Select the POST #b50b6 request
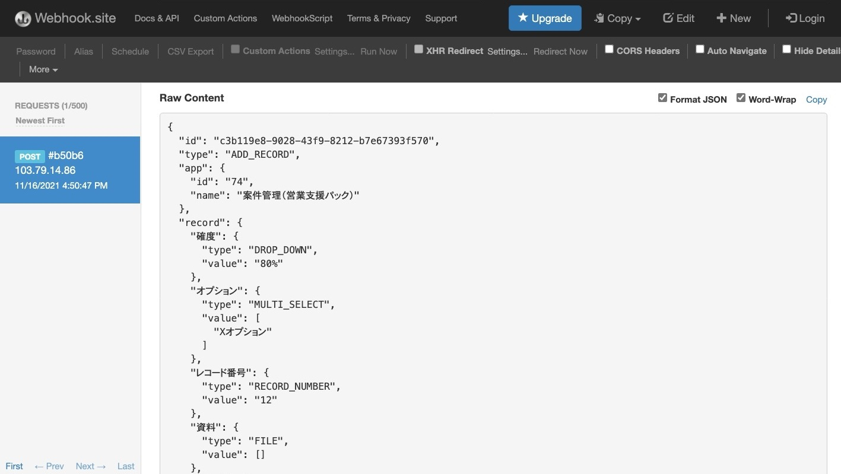The image size is (841, 474). click(x=70, y=170)
